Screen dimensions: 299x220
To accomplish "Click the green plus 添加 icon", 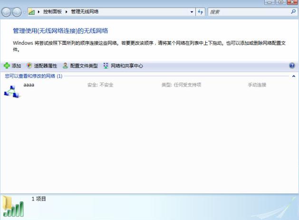I will 7,66.
